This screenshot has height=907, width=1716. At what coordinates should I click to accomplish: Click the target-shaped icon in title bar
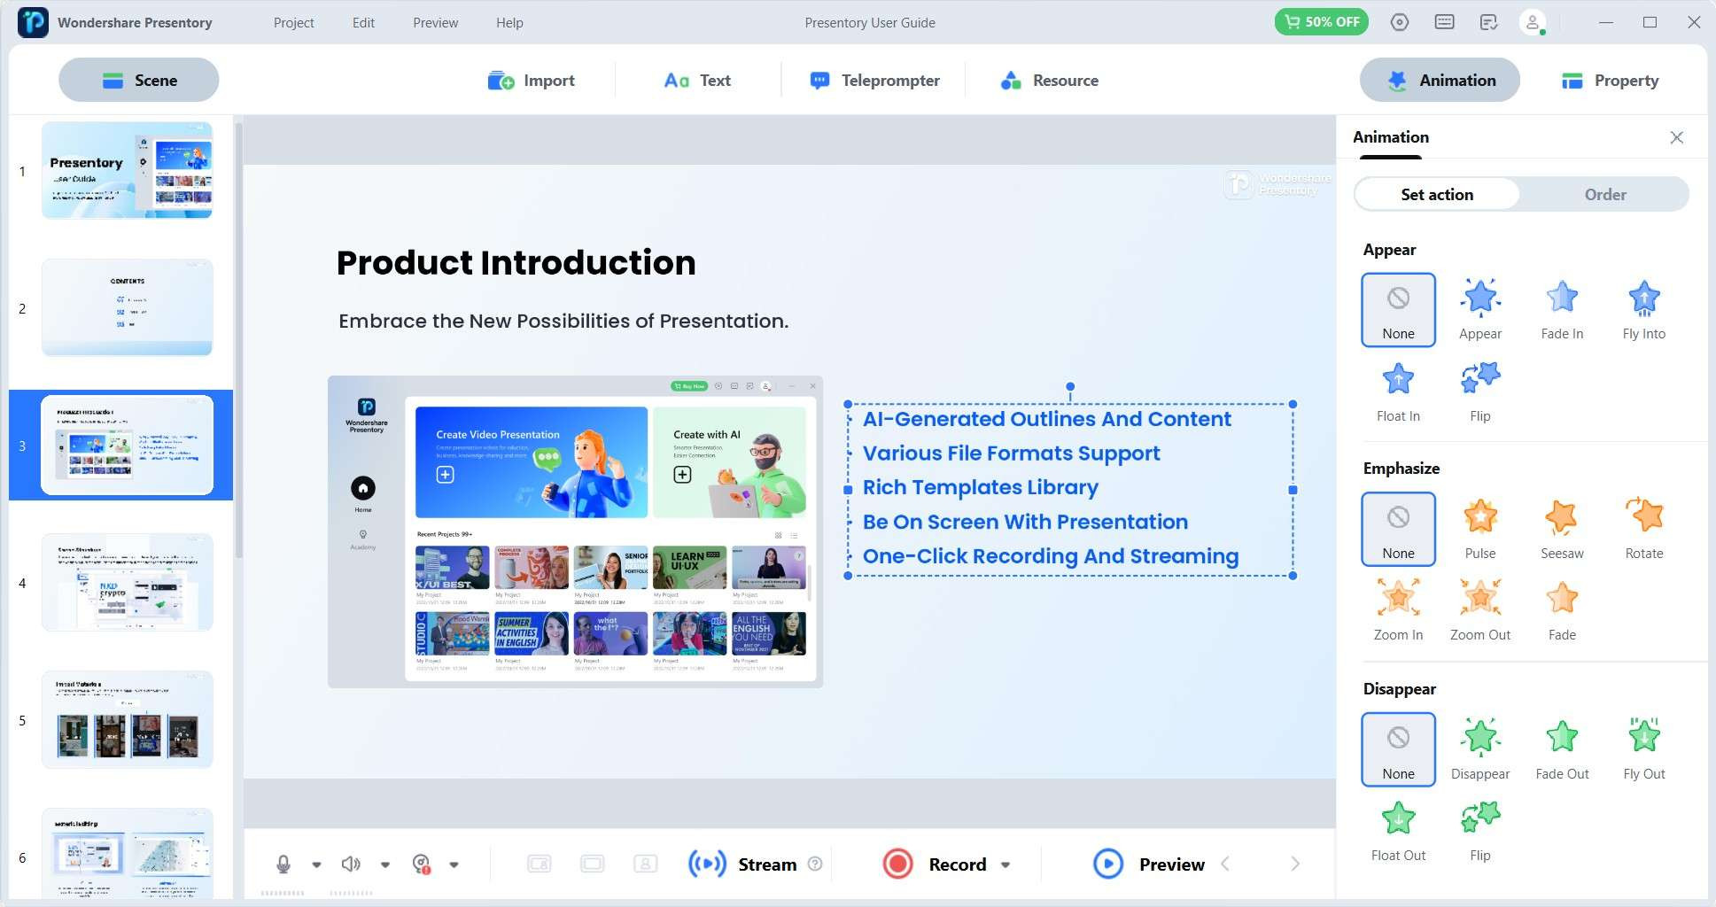click(1399, 22)
